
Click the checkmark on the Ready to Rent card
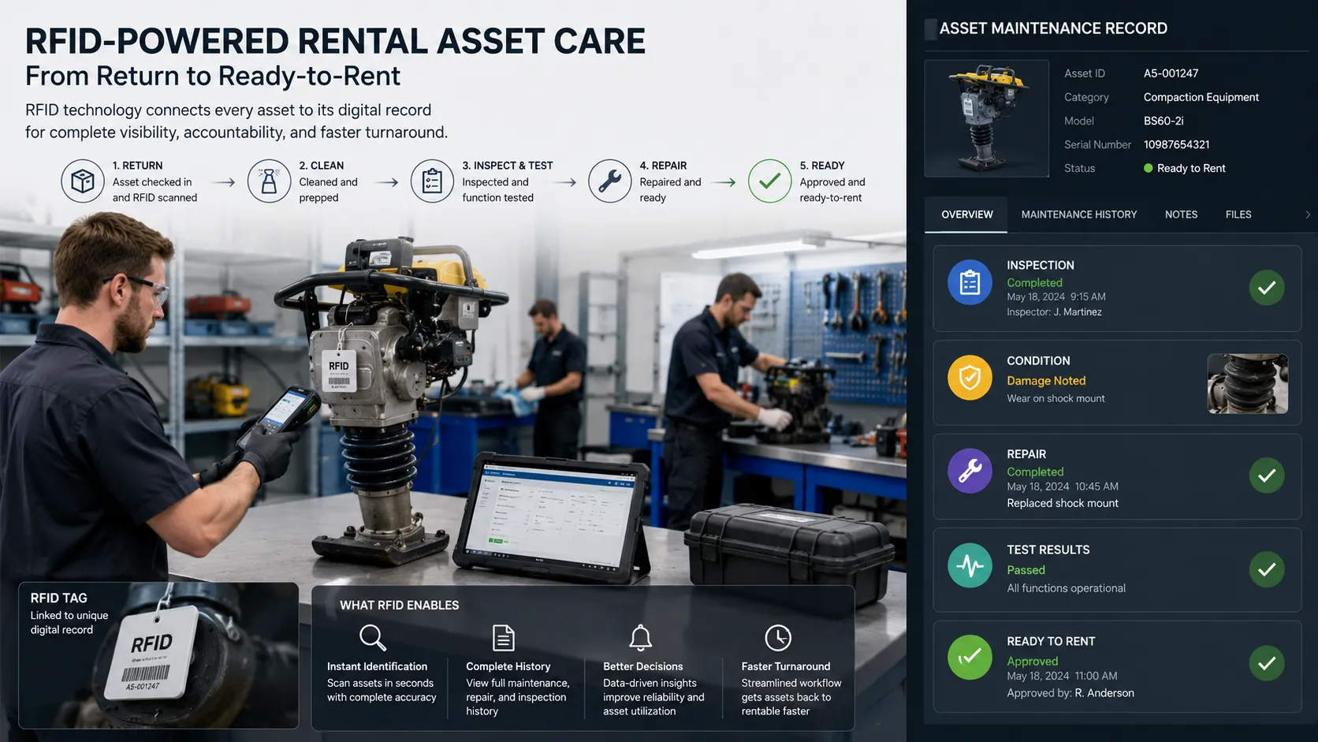pos(1267,663)
